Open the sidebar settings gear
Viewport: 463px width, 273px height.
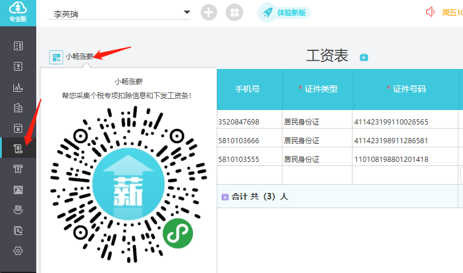click(18, 251)
